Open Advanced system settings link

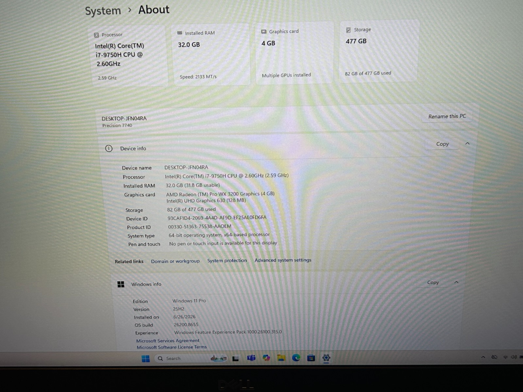click(283, 260)
